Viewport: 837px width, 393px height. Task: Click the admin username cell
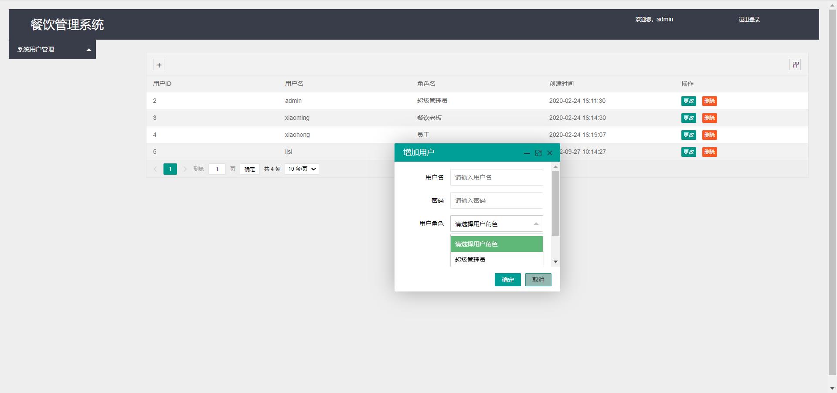pyautogui.click(x=293, y=101)
